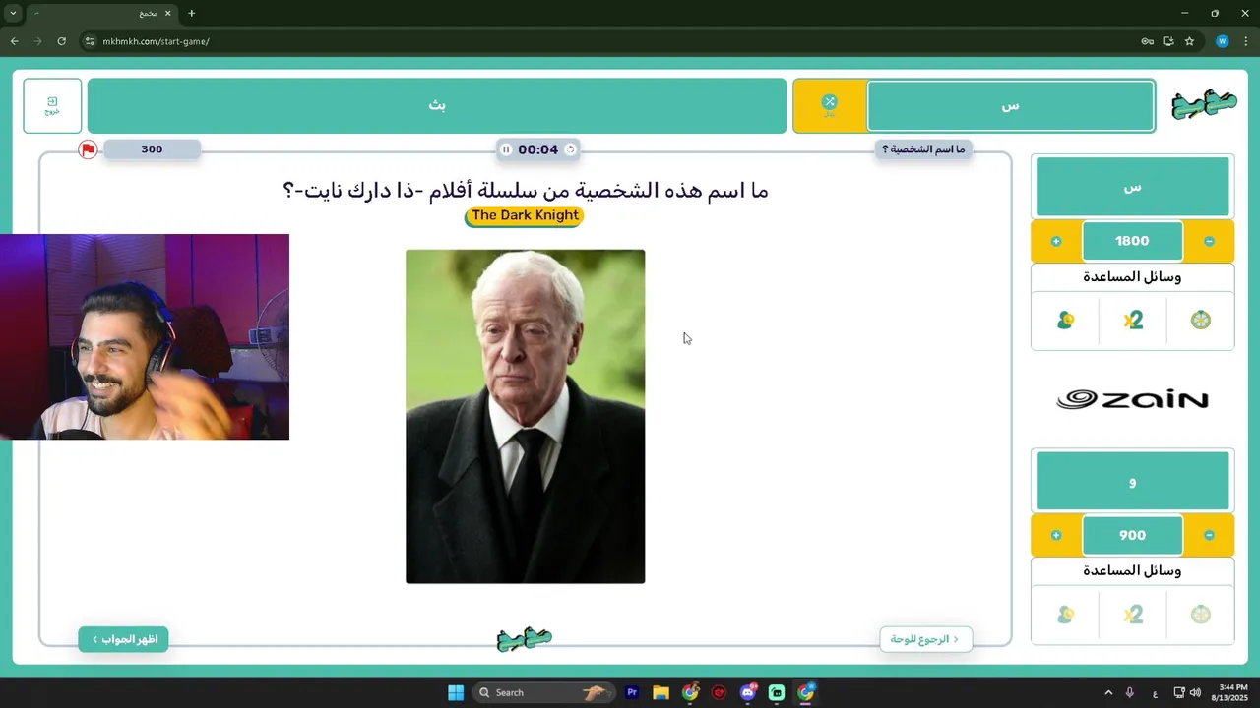This screenshot has width=1260, height=708.
Task: Click the install app icon in address bar
Action: click(x=1168, y=41)
